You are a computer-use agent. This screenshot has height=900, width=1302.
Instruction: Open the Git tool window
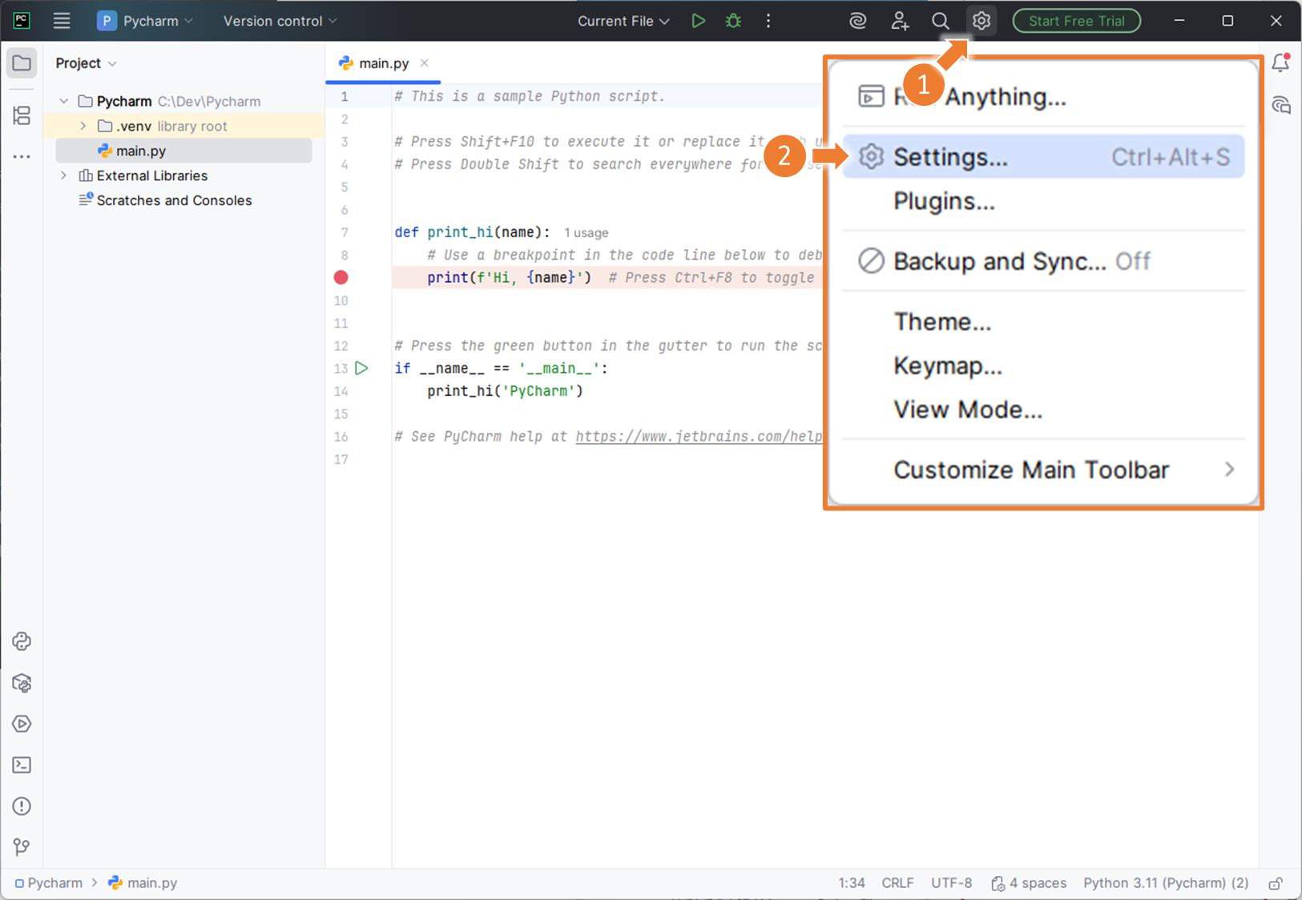pos(22,847)
